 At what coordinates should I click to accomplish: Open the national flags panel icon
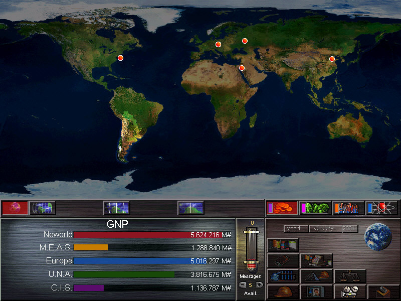click(x=283, y=245)
